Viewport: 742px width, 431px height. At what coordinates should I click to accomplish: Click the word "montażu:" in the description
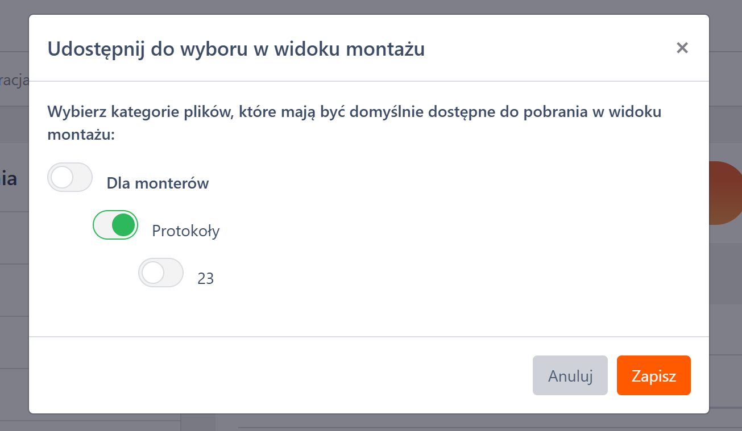tap(81, 136)
